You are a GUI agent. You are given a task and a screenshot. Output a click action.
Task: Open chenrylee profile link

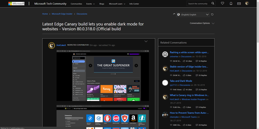174,117
